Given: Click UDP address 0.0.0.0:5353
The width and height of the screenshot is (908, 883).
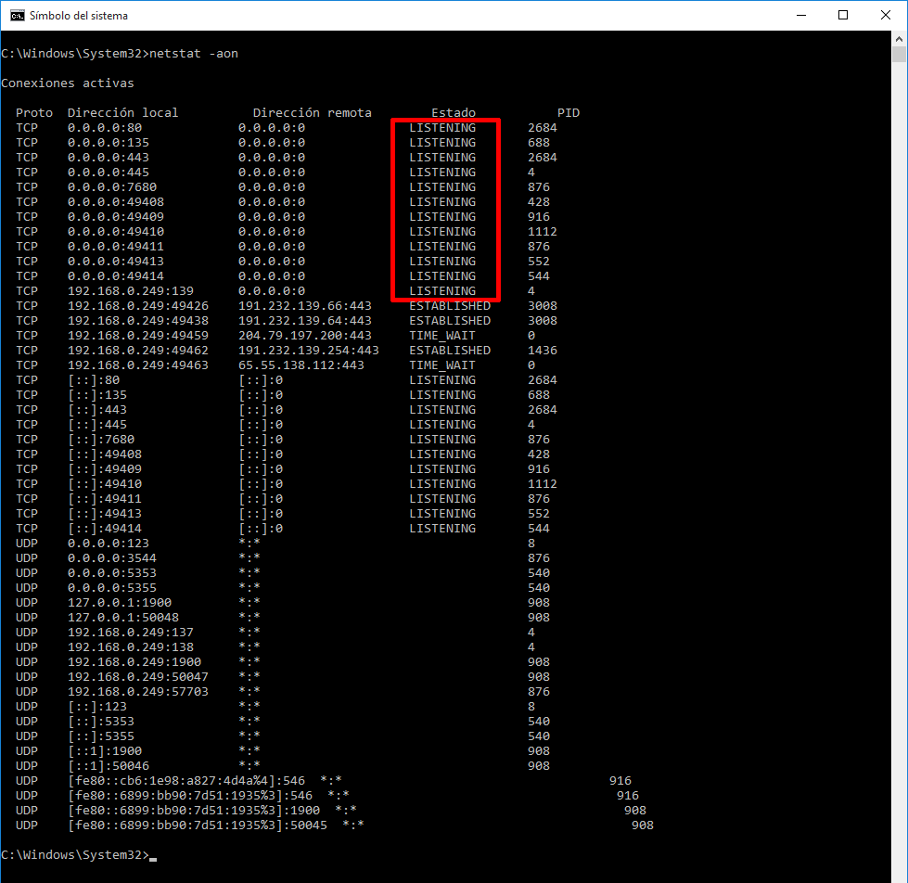Looking at the screenshot, I should point(112,573).
